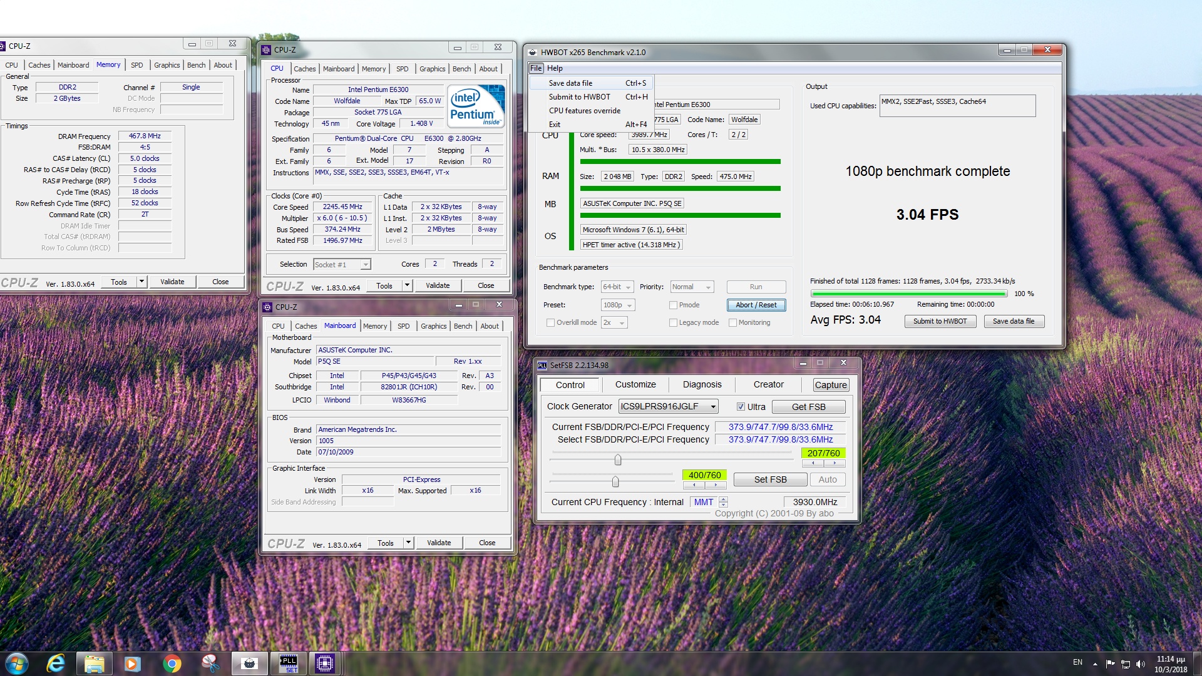
Task: Increase the 207/760 value with right arrow
Action: (x=835, y=464)
